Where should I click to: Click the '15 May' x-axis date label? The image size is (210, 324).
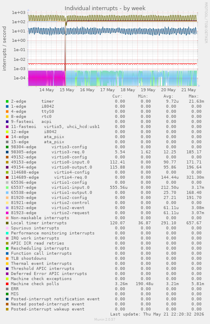click(67, 90)
